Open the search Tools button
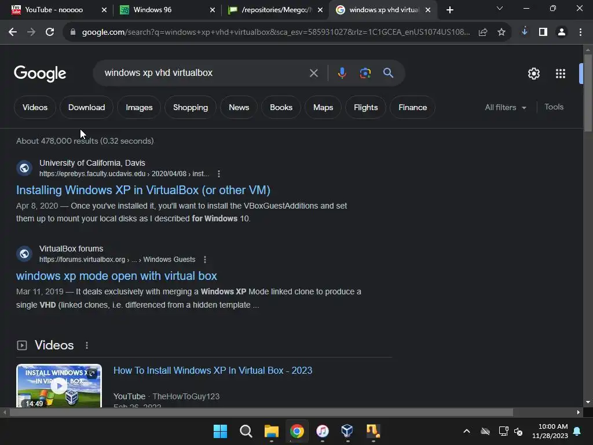 click(x=554, y=107)
